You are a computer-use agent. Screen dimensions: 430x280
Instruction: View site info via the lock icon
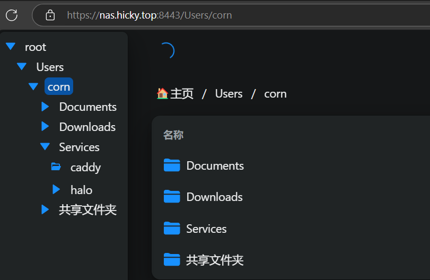coord(50,15)
